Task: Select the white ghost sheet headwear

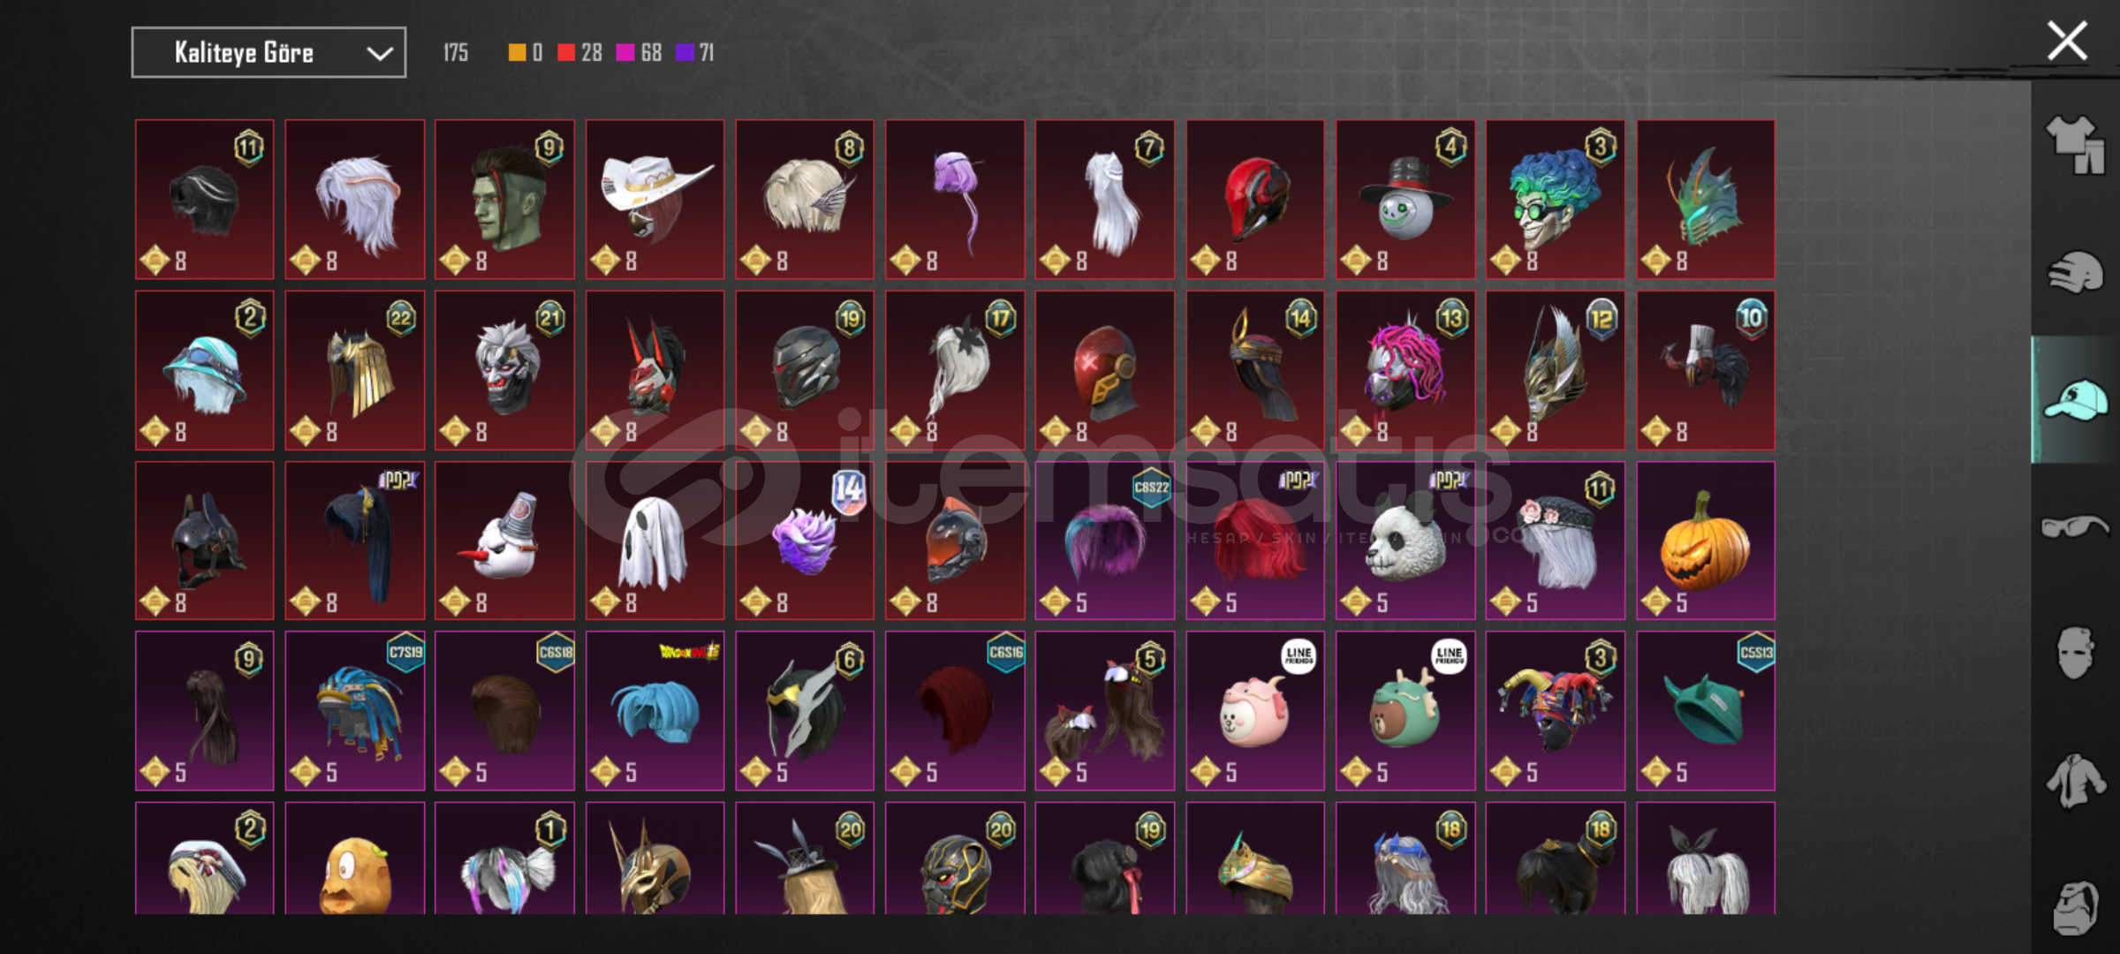Action: pyautogui.click(x=655, y=541)
